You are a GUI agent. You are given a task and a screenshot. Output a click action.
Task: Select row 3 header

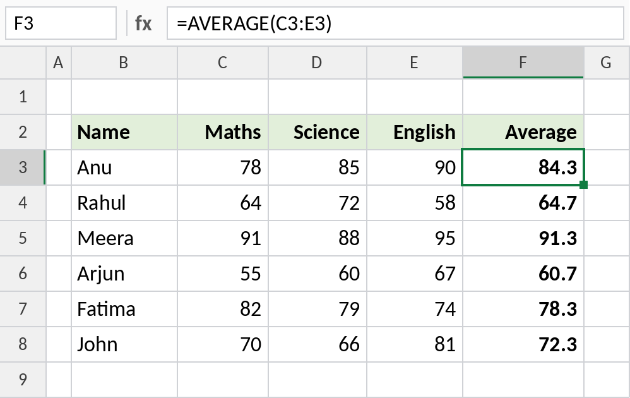[x=23, y=167]
